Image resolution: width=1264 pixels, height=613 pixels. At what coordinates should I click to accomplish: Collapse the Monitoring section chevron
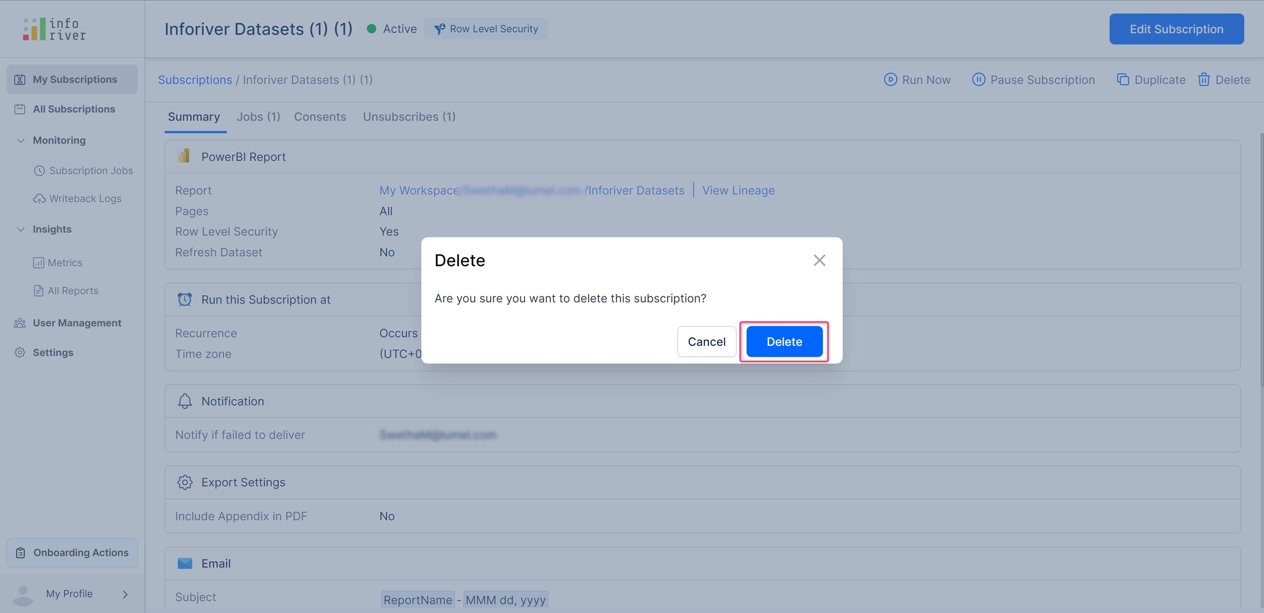(20, 140)
